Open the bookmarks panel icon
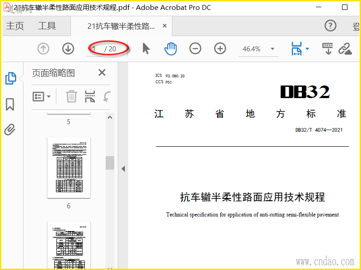The height and width of the screenshot is (270, 361). click(x=9, y=104)
